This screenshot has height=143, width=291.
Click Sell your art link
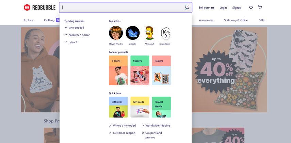coord(206,7)
